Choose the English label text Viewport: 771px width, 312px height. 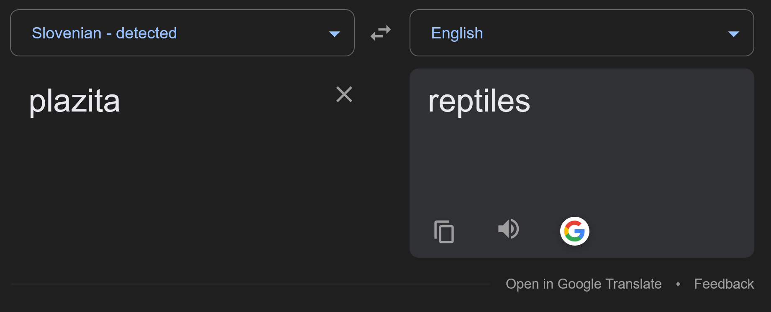(x=457, y=33)
